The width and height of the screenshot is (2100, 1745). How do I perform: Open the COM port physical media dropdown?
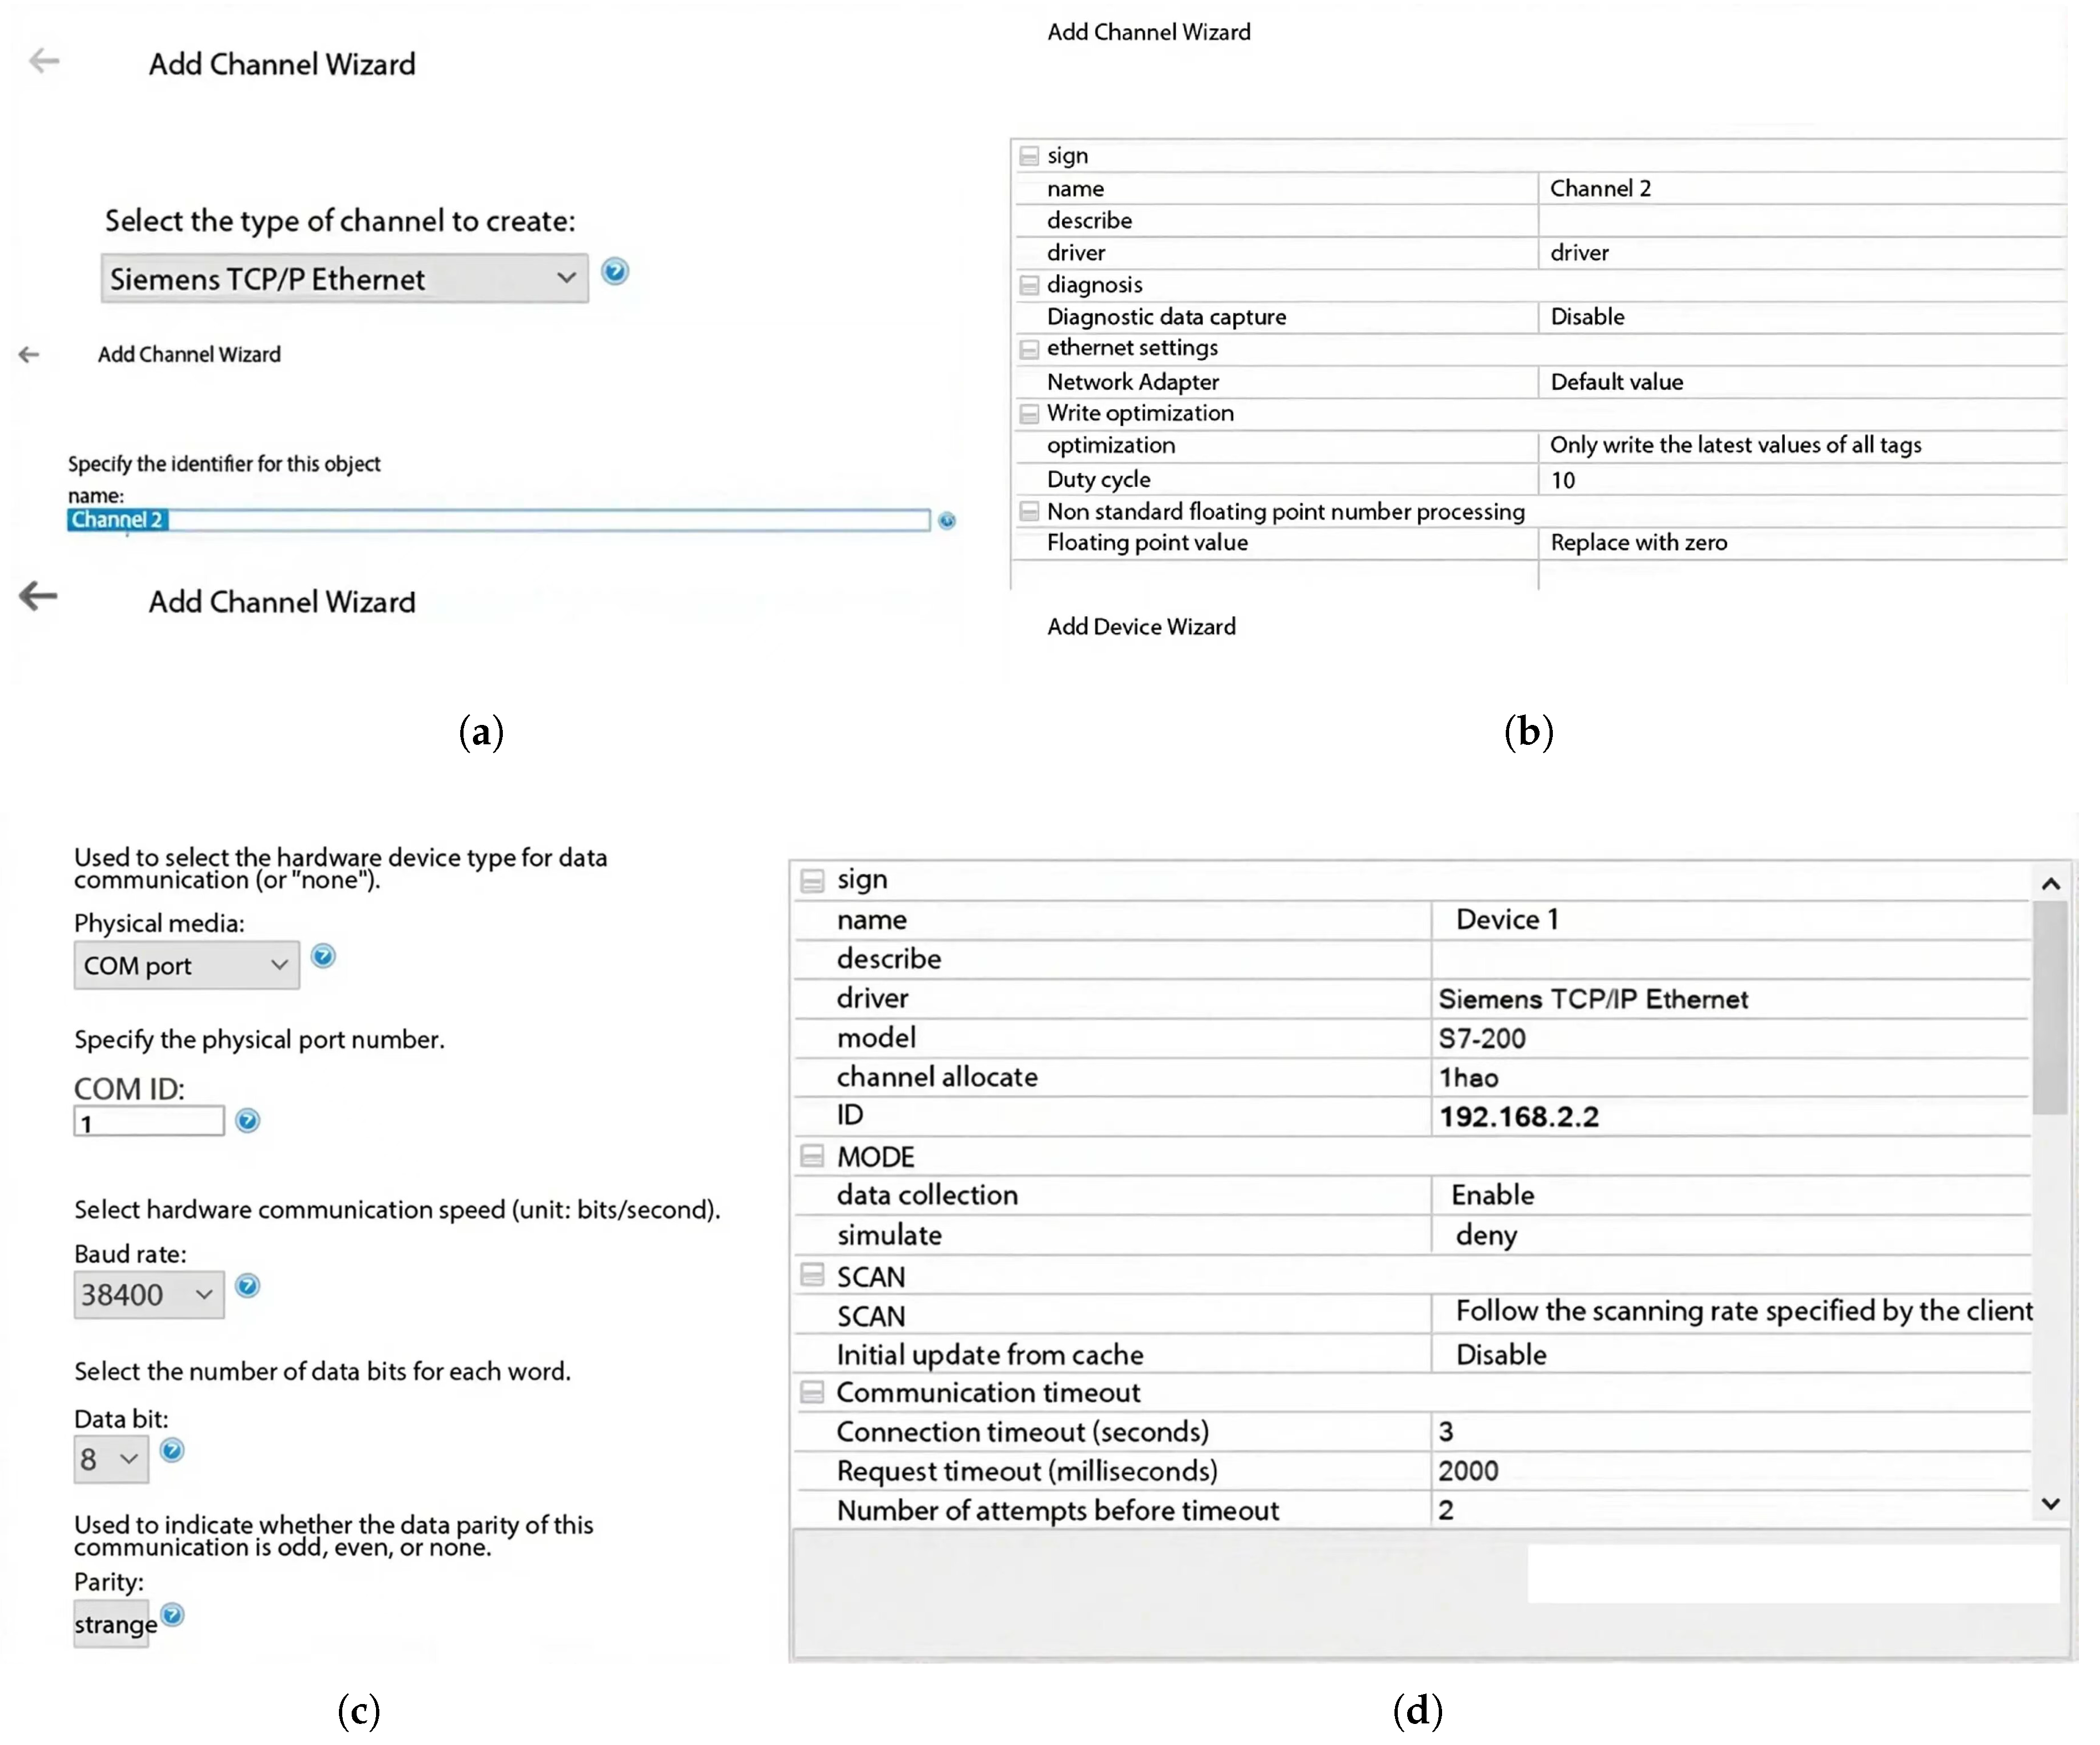pos(186,965)
